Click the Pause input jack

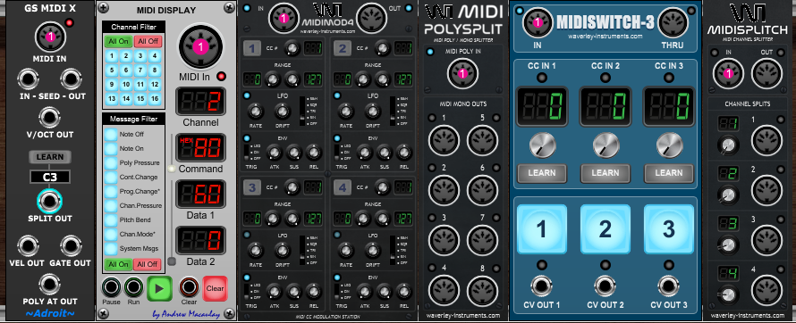pos(111,287)
